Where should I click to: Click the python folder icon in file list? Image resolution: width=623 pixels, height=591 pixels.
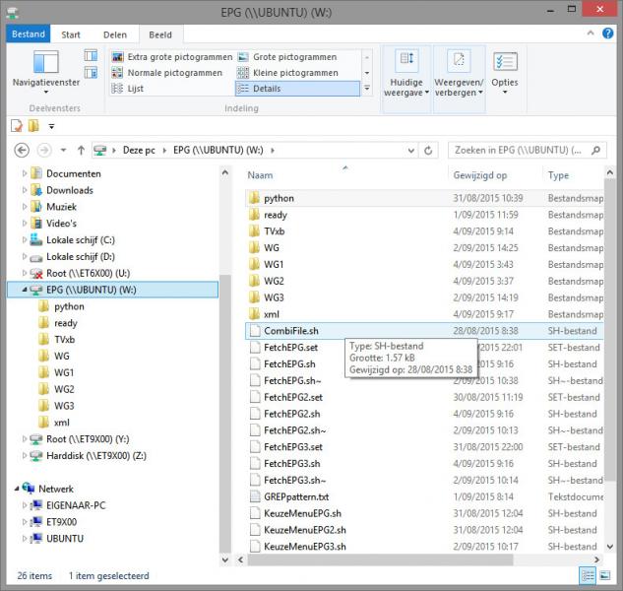pyautogui.click(x=255, y=198)
